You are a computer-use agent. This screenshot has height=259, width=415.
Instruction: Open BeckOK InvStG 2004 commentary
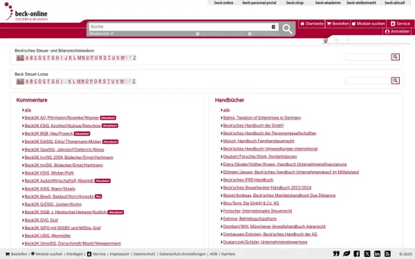(x=68, y=157)
